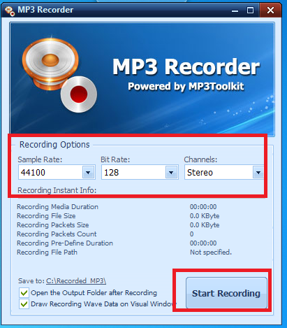Expand the Sample Rate dropdown arrow

(x=88, y=173)
